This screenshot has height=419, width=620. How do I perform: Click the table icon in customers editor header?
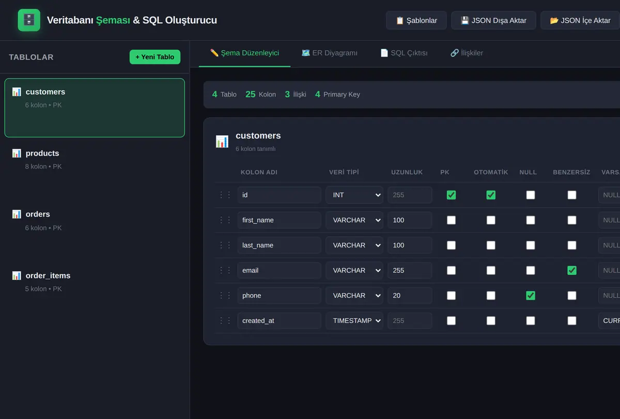(x=222, y=142)
